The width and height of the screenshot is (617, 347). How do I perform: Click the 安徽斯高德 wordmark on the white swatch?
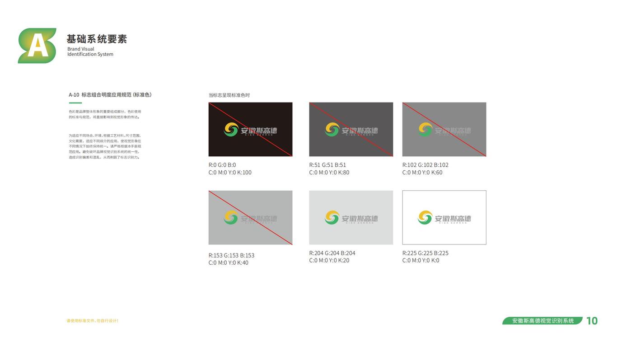click(x=453, y=219)
